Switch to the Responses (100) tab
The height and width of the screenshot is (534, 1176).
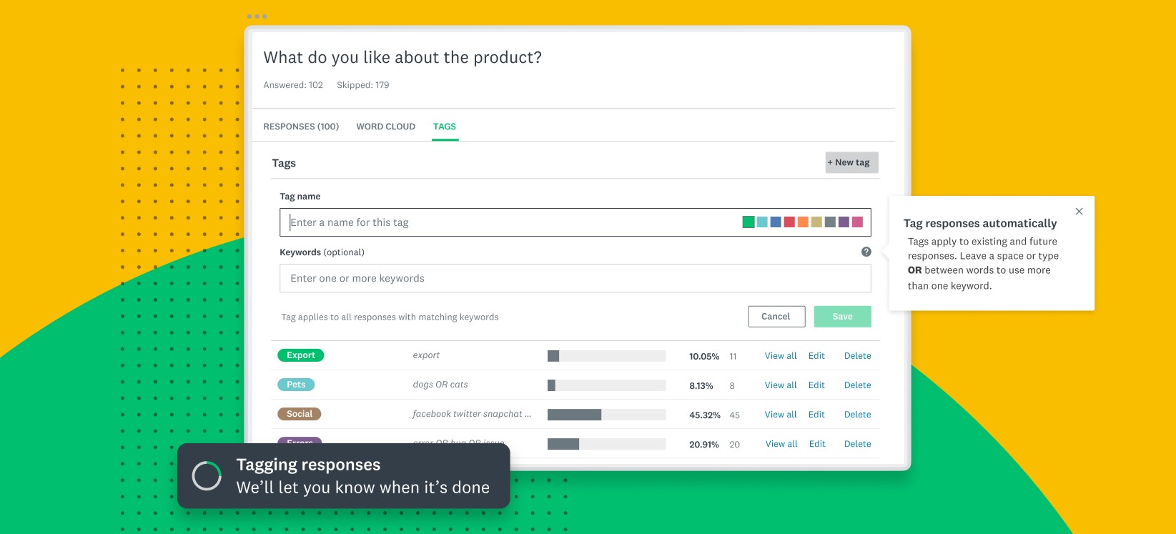[301, 127]
